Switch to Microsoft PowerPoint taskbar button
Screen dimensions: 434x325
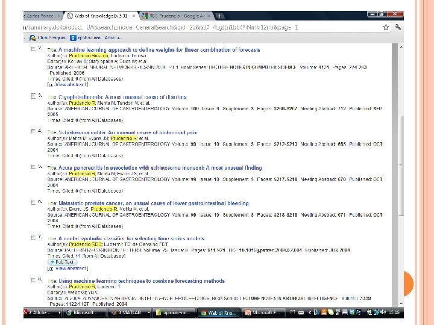263,312
